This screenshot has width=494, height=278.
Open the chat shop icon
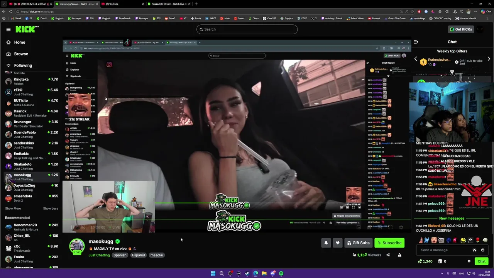(x=440, y=261)
